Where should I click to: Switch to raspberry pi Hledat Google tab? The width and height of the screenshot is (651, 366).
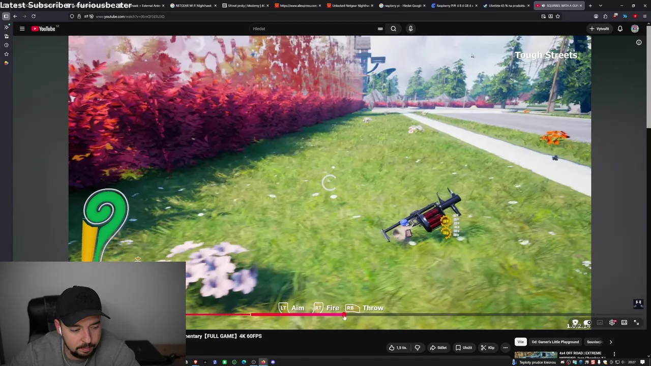[x=402, y=6]
